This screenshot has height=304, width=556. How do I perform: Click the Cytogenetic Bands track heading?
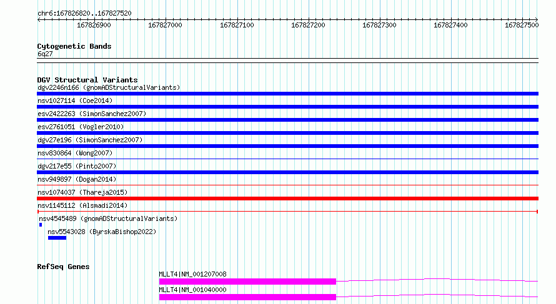74,46
